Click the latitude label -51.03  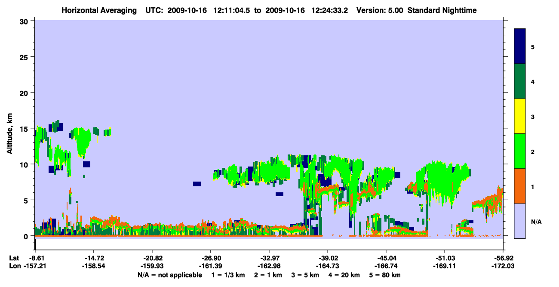click(445, 258)
